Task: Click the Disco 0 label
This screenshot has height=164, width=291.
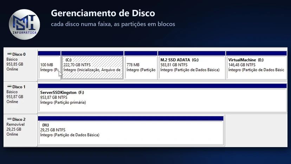Action: [19, 54]
